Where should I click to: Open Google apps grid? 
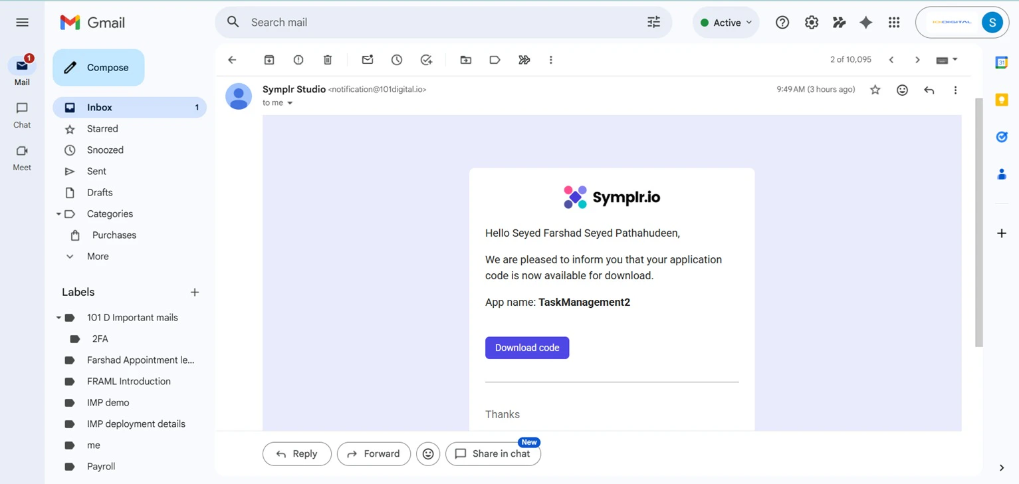[894, 23]
